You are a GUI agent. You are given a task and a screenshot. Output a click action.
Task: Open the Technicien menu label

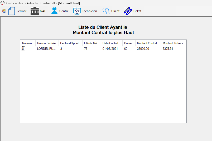coord(89,11)
